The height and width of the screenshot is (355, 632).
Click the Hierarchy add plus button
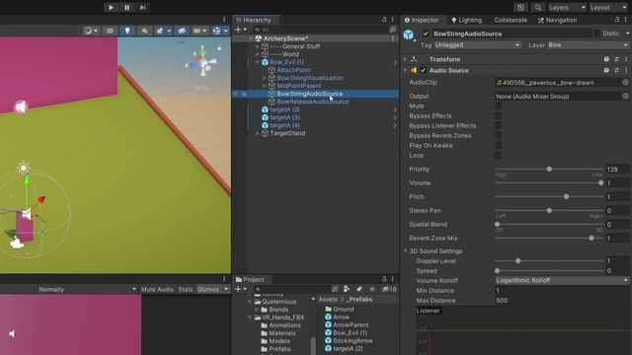(x=238, y=30)
